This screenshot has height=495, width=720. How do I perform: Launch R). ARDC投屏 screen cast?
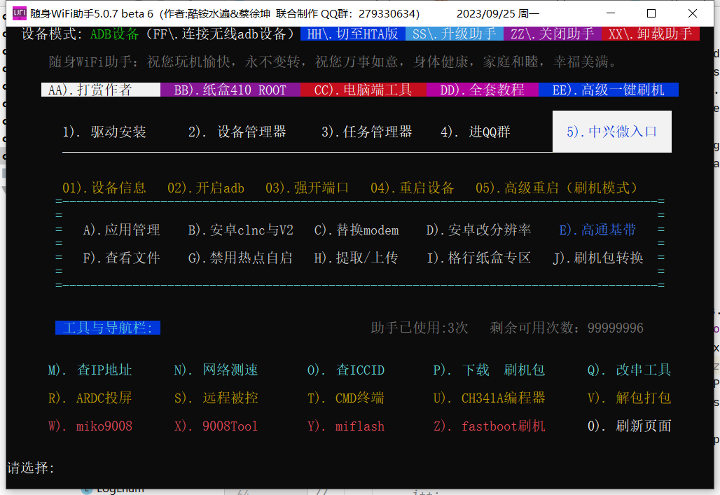click(90, 398)
